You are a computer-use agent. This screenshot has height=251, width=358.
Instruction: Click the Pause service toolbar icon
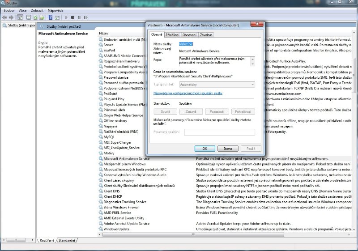[x=79, y=17]
